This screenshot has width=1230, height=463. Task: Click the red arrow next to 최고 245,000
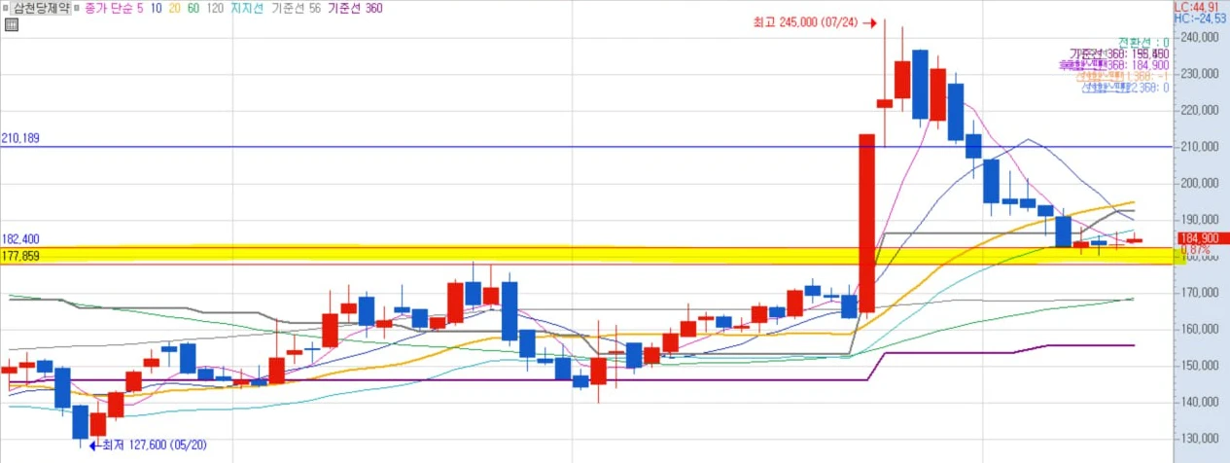(870, 22)
